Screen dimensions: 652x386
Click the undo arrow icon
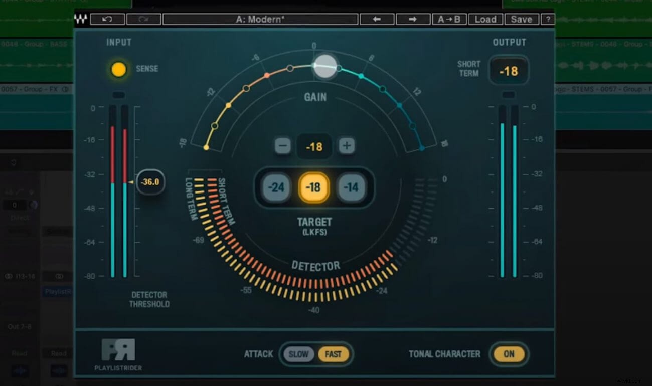(x=108, y=19)
